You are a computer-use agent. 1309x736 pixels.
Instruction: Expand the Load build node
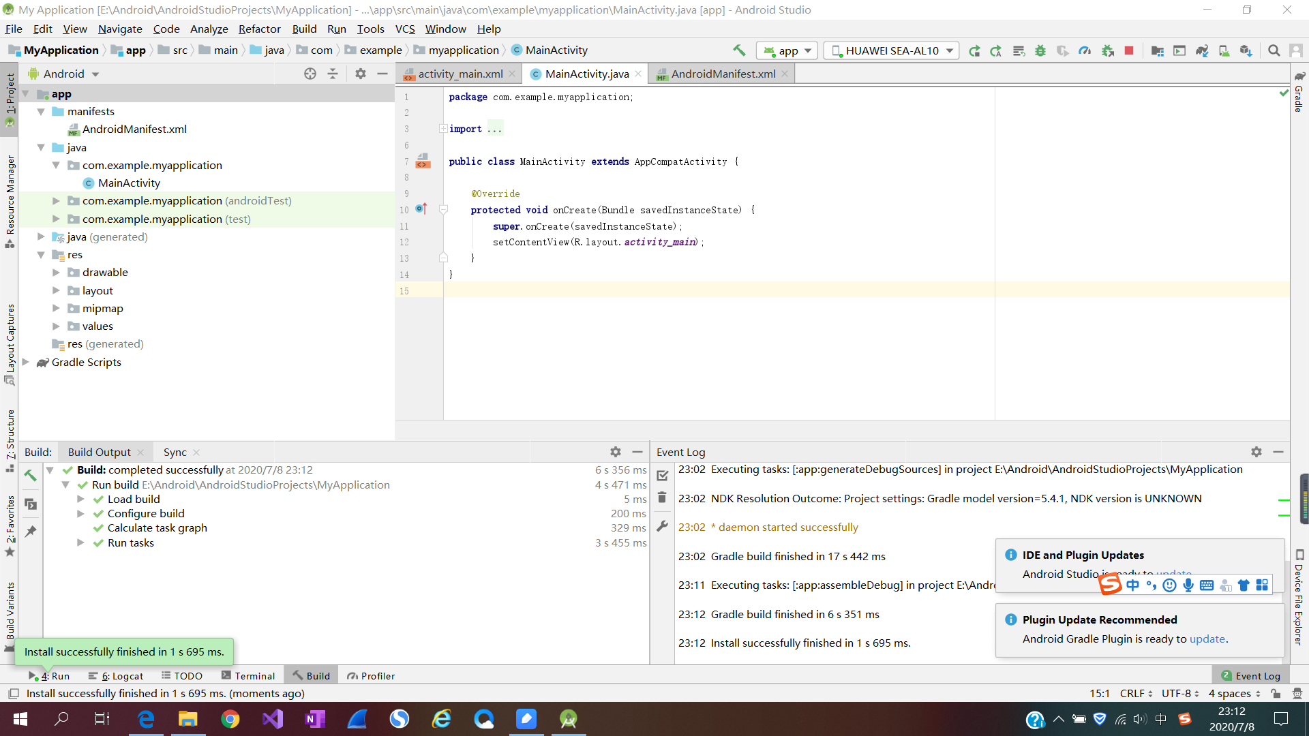[80, 499]
